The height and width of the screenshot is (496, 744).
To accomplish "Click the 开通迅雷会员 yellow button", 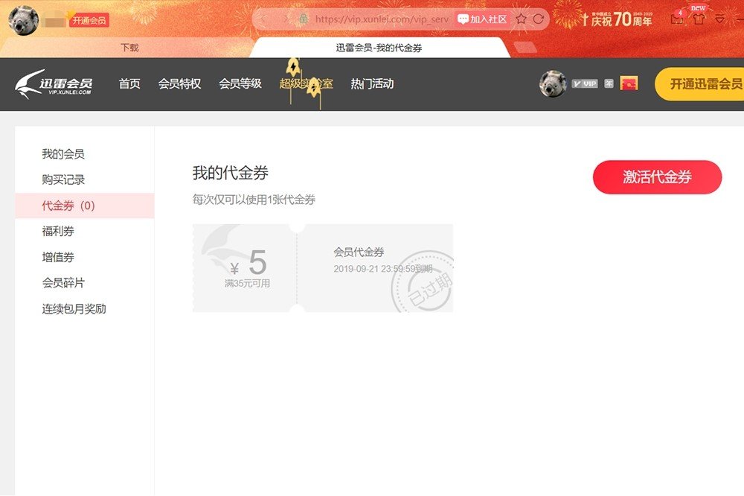I will (x=702, y=85).
